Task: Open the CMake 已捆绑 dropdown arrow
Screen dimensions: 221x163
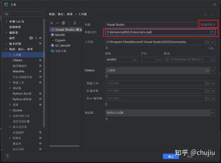Action: (x=213, y=70)
